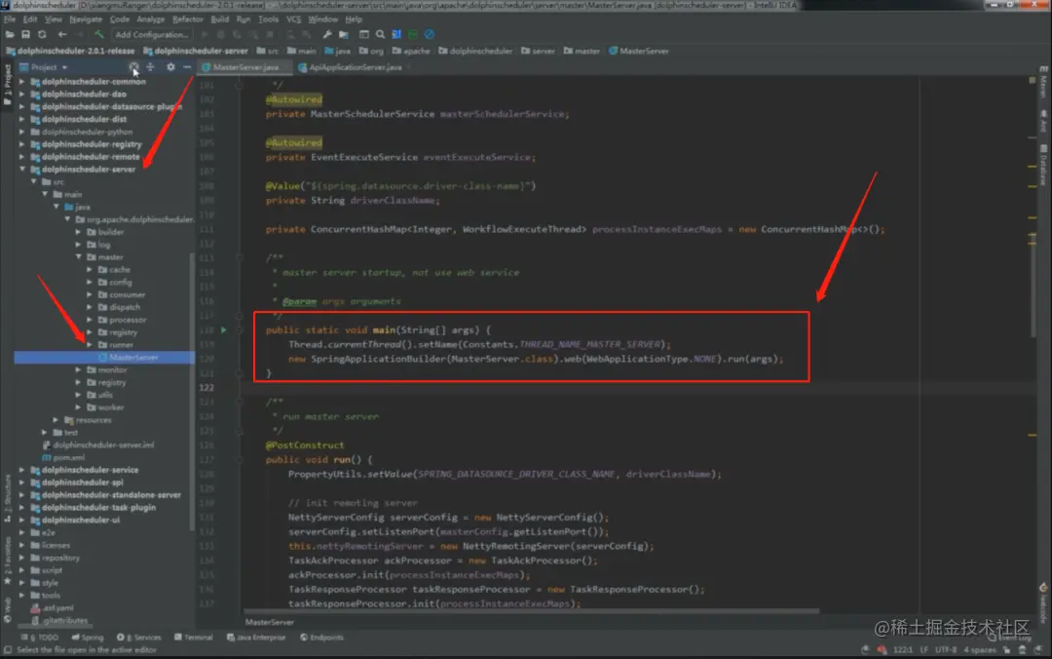Image resolution: width=1052 pixels, height=659 pixels.
Task: Click the Select Opened File target icon
Action: tap(133, 67)
